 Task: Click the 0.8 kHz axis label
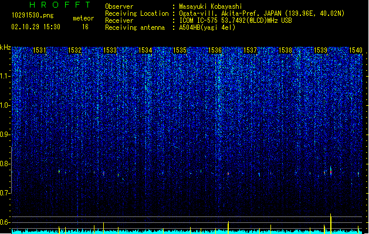click(x=5, y=164)
